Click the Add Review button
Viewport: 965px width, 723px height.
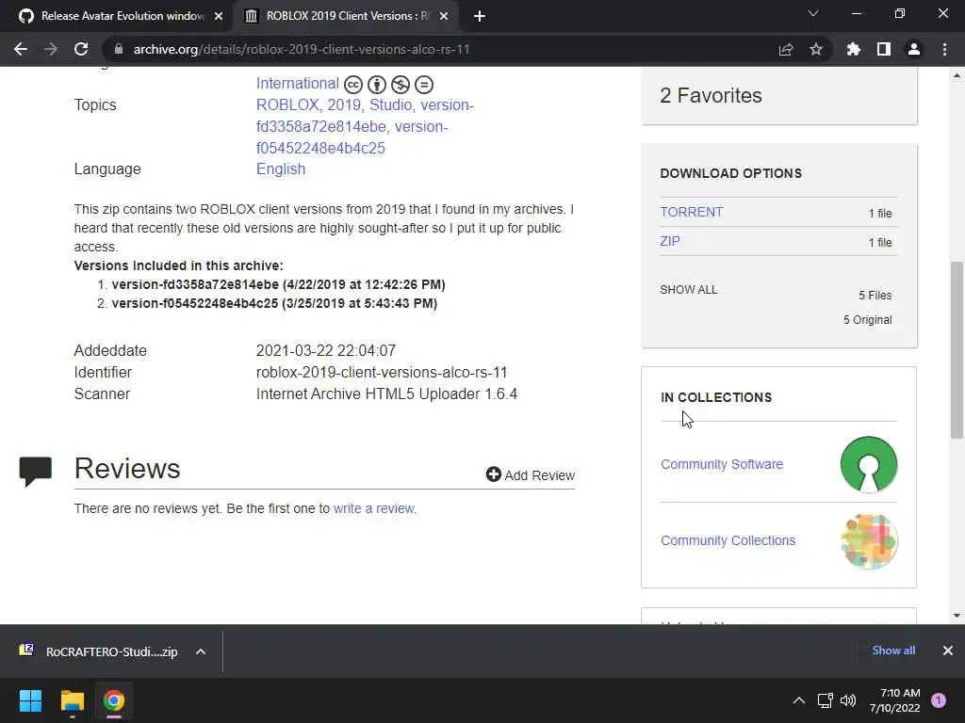click(x=530, y=475)
